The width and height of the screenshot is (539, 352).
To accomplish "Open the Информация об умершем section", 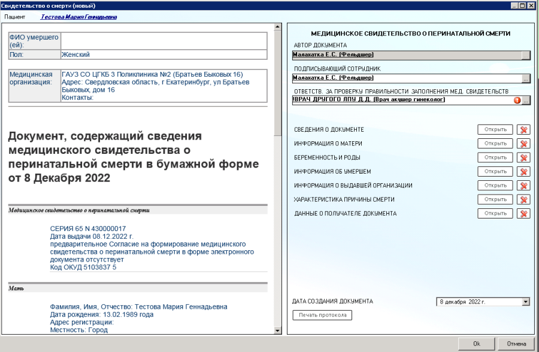I will pos(495,172).
